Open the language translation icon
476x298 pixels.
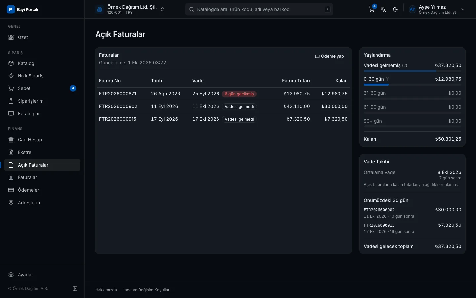click(x=383, y=9)
